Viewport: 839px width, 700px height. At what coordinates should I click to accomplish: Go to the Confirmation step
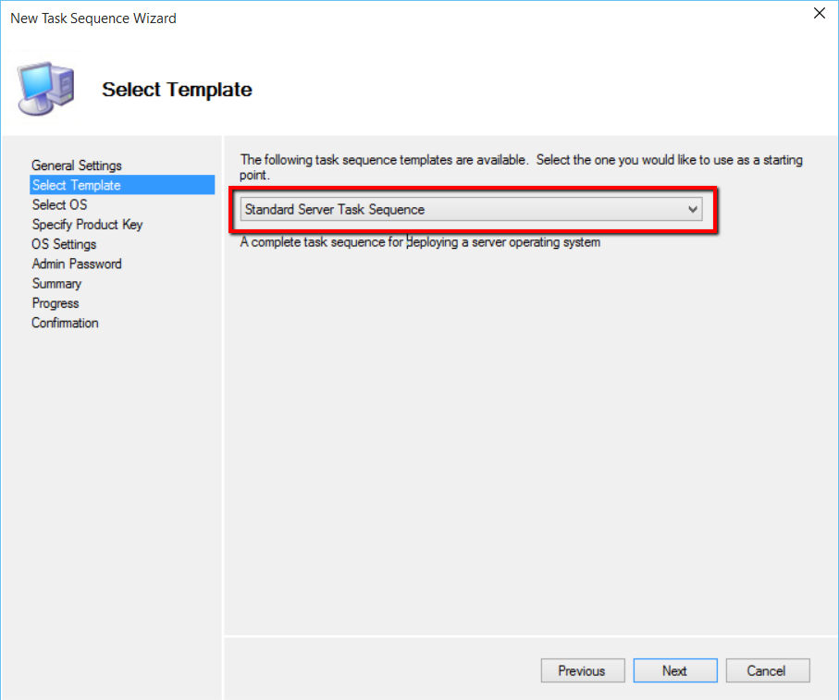[66, 323]
